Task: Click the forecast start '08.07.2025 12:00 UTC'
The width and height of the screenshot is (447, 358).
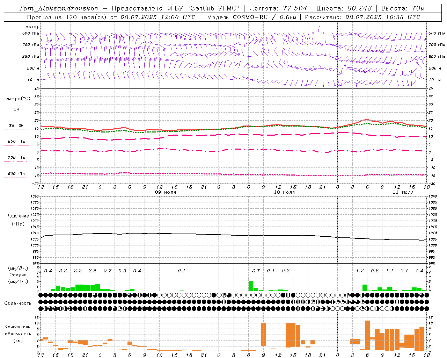Action: pyautogui.click(x=158, y=17)
